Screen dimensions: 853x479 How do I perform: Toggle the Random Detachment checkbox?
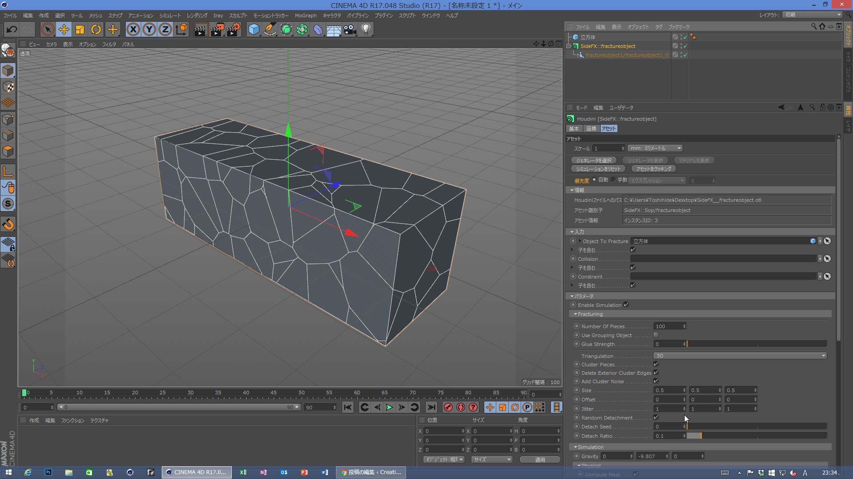pyautogui.click(x=656, y=417)
